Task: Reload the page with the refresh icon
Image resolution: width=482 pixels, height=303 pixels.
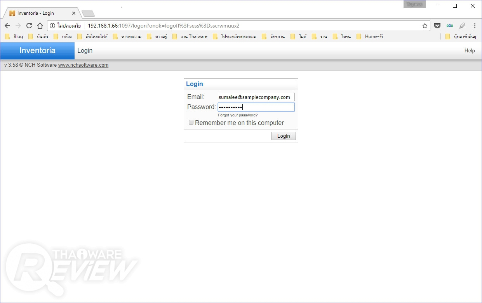Action: pos(29,26)
